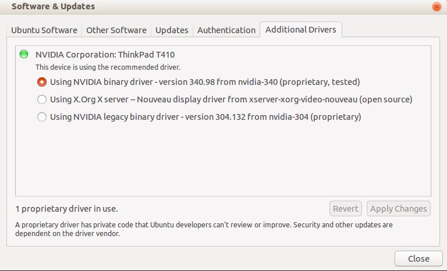
Task: Click the 'using the recommended driver' text
Action: [108, 67]
